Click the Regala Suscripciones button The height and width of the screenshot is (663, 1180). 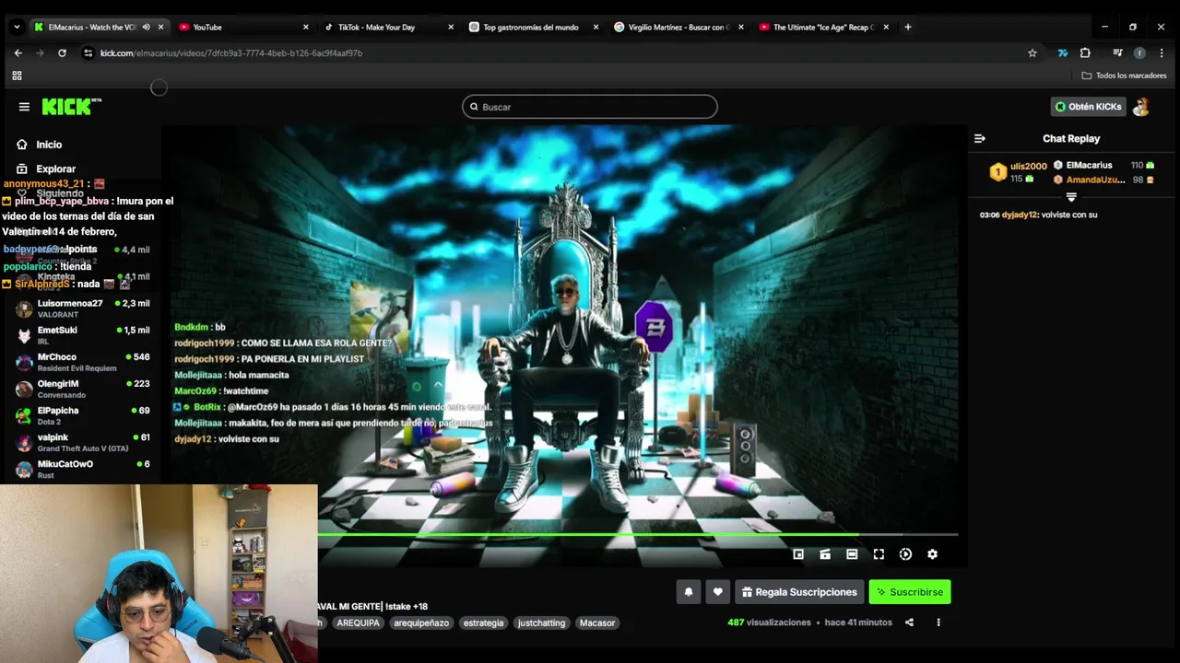pyautogui.click(x=799, y=592)
